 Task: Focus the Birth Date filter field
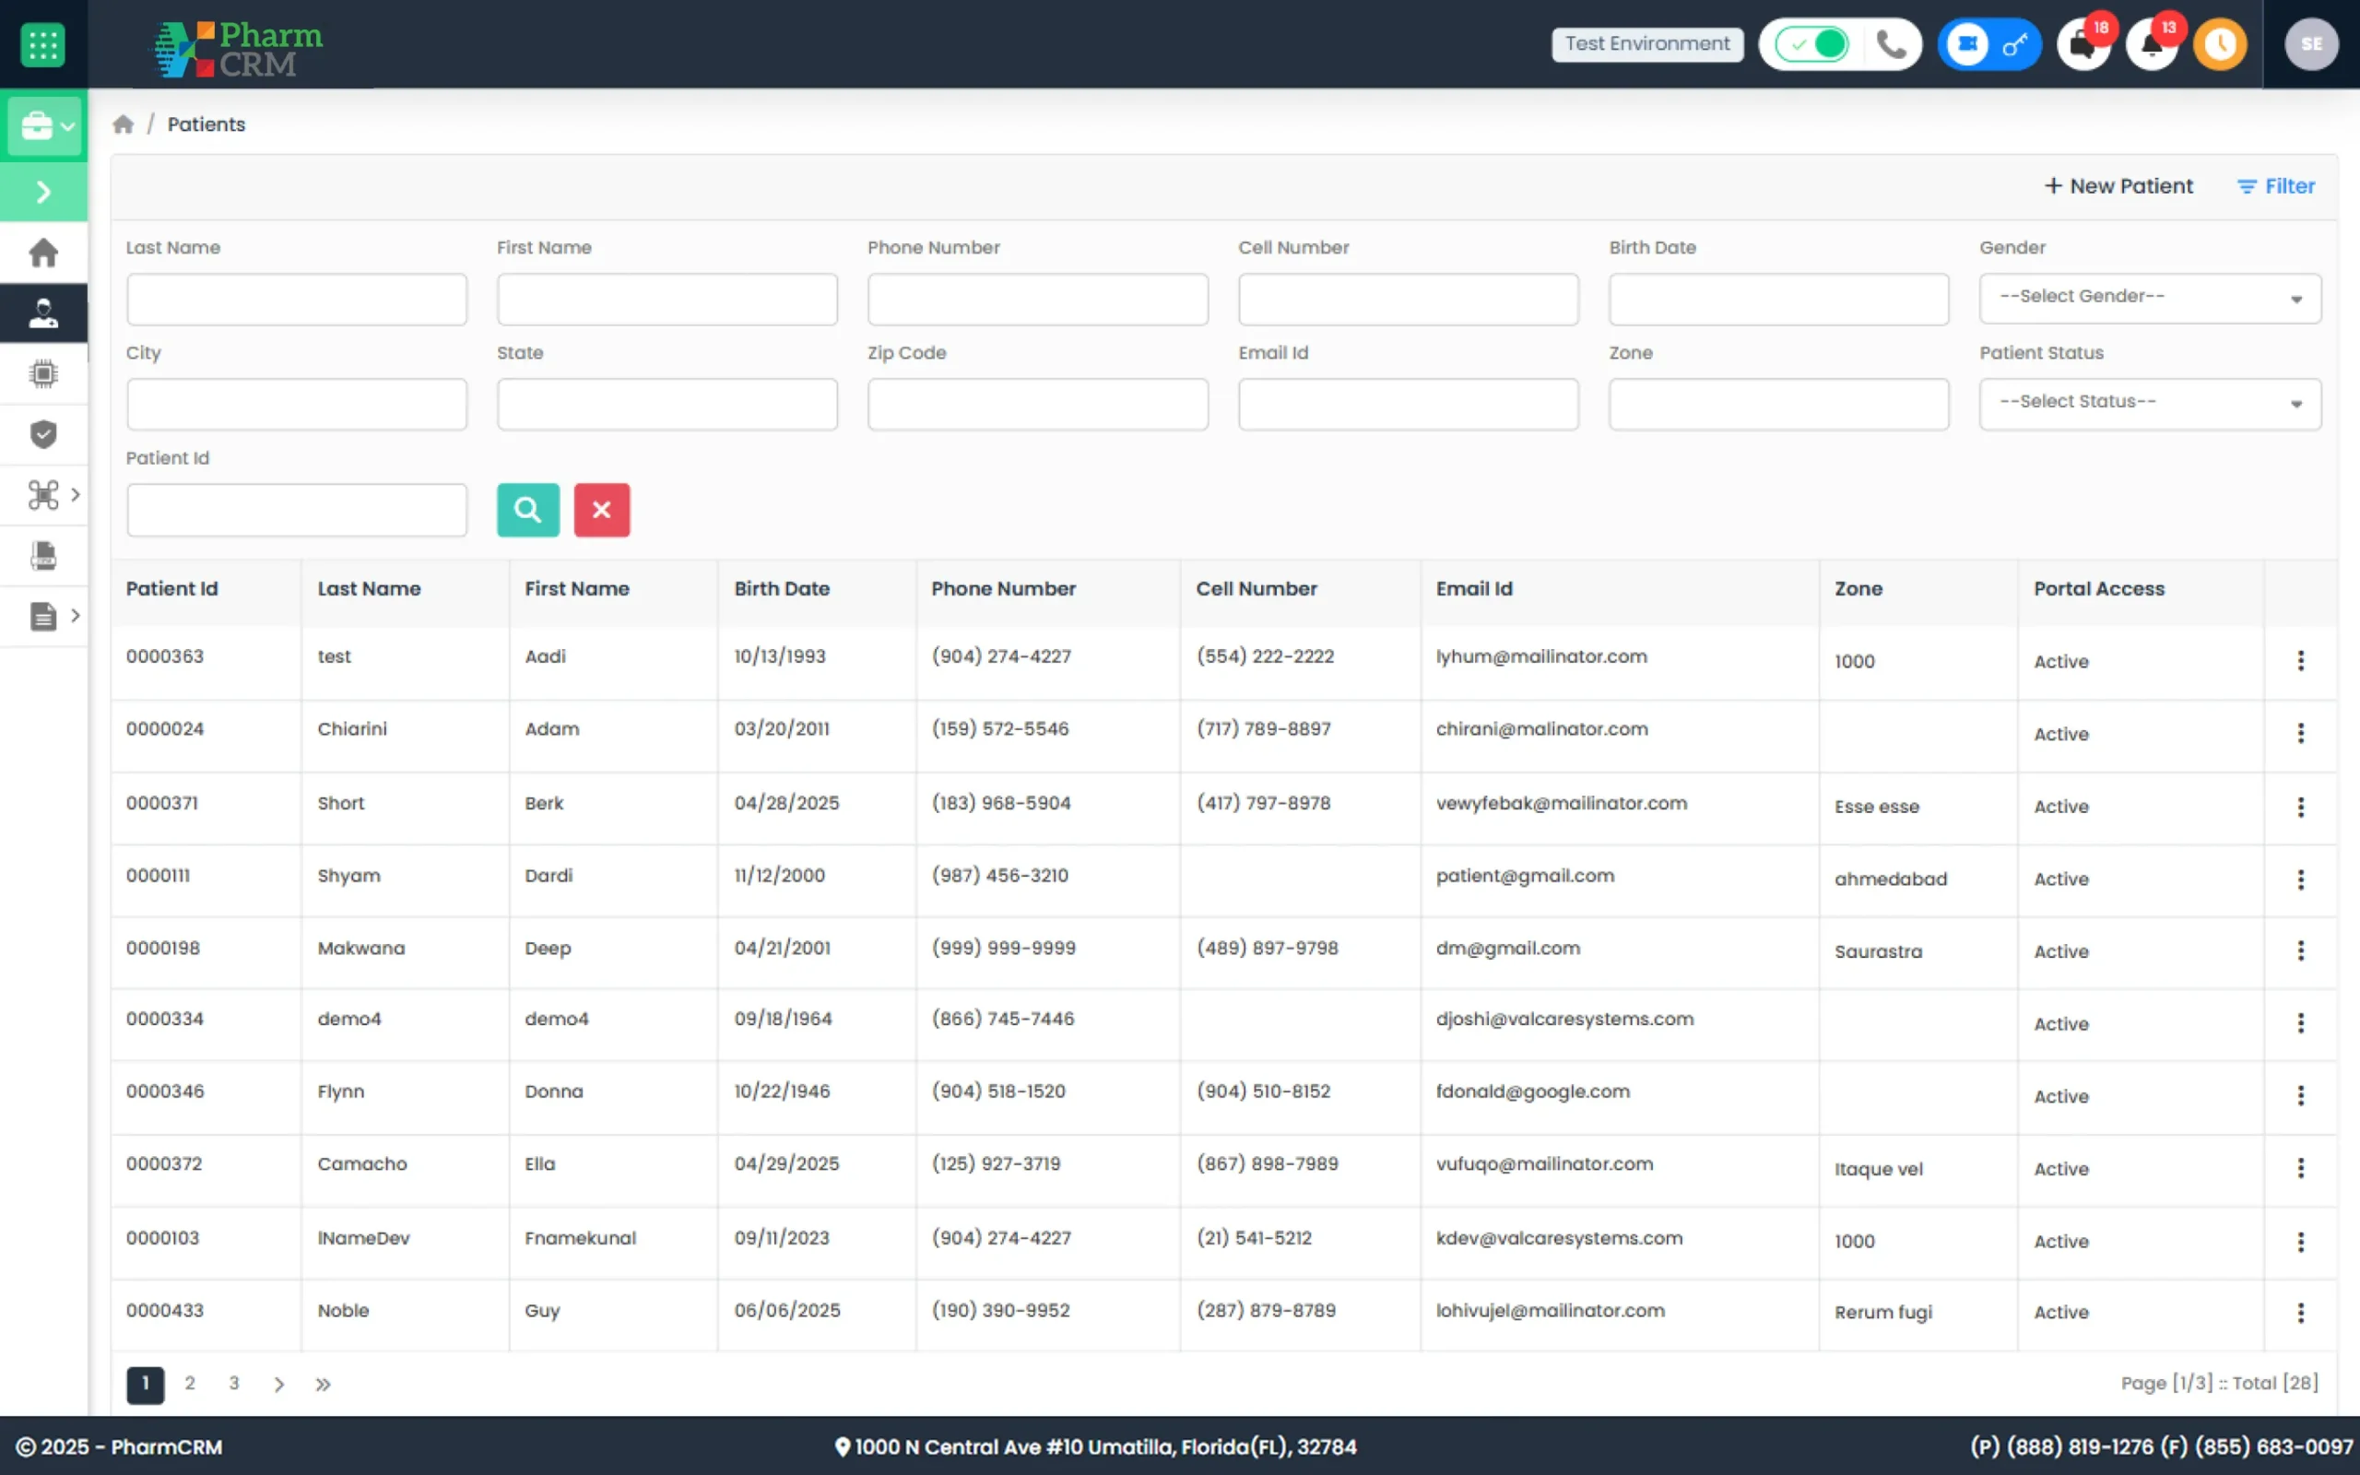coord(1779,300)
